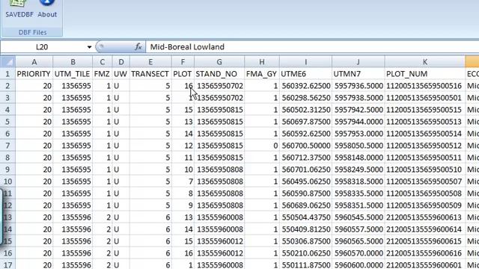This screenshot has width=479, height=269.
Task: Click cell with 560592.62500
Action: [x=306, y=134]
